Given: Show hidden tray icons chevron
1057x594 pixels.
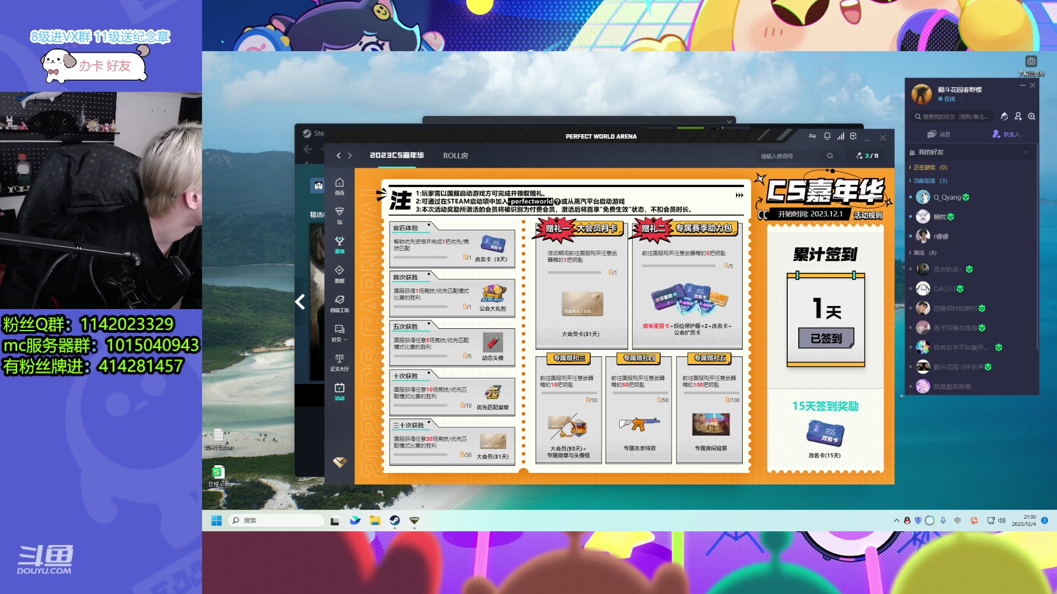Looking at the screenshot, I should (x=896, y=520).
